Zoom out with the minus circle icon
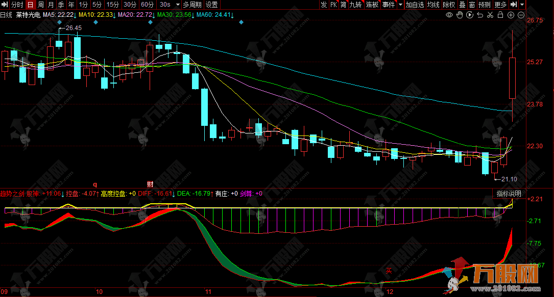 [521, 15]
